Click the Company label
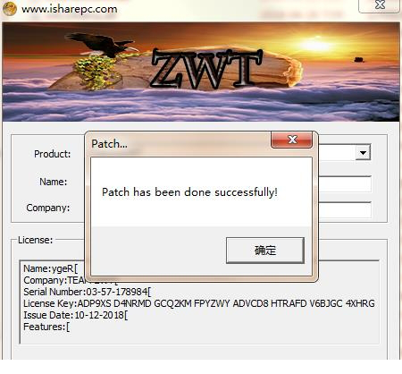Image resolution: width=402 pixels, height=374 pixels. (48, 208)
